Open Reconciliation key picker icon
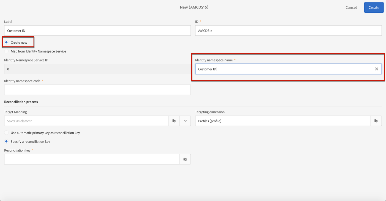The image size is (386, 201). (185, 159)
